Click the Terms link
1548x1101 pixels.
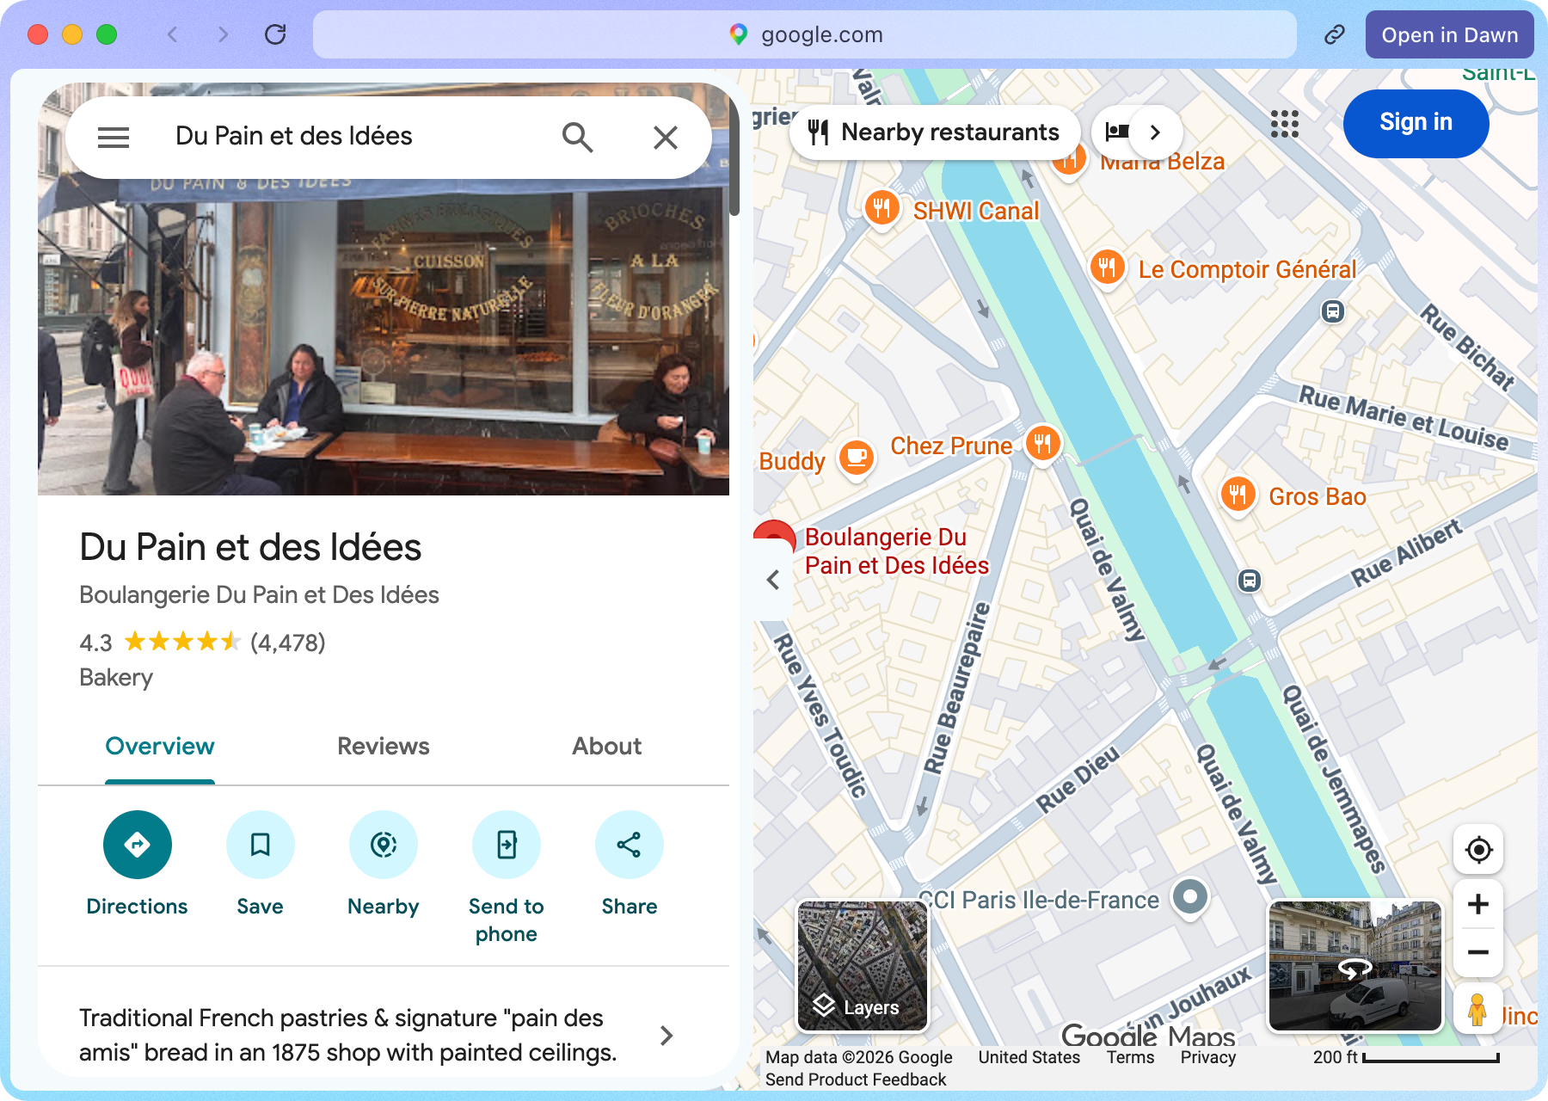(1130, 1057)
